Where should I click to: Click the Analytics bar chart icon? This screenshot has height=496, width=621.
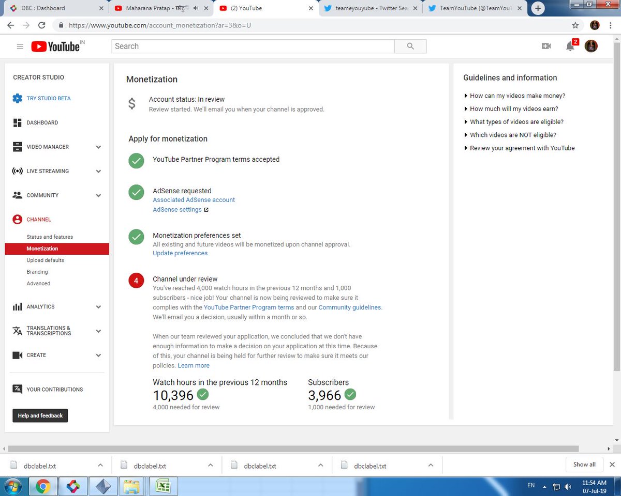click(x=17, y=307)
